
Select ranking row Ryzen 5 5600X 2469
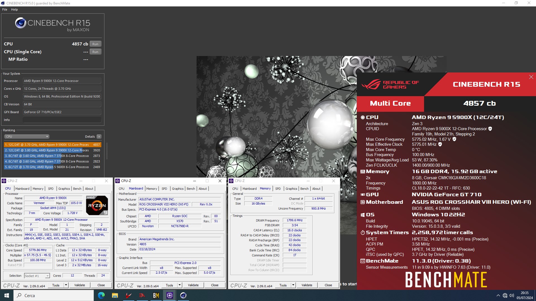[52, 167]
